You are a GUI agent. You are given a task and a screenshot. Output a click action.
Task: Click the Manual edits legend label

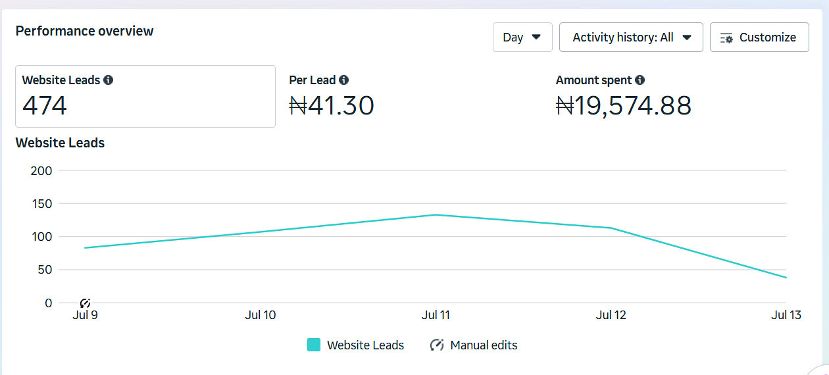[x=484, y=345]
